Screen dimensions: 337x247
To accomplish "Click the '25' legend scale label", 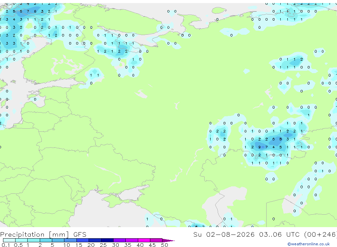I will point(103,245).
